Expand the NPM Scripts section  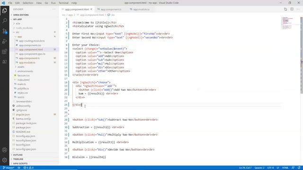20,163
